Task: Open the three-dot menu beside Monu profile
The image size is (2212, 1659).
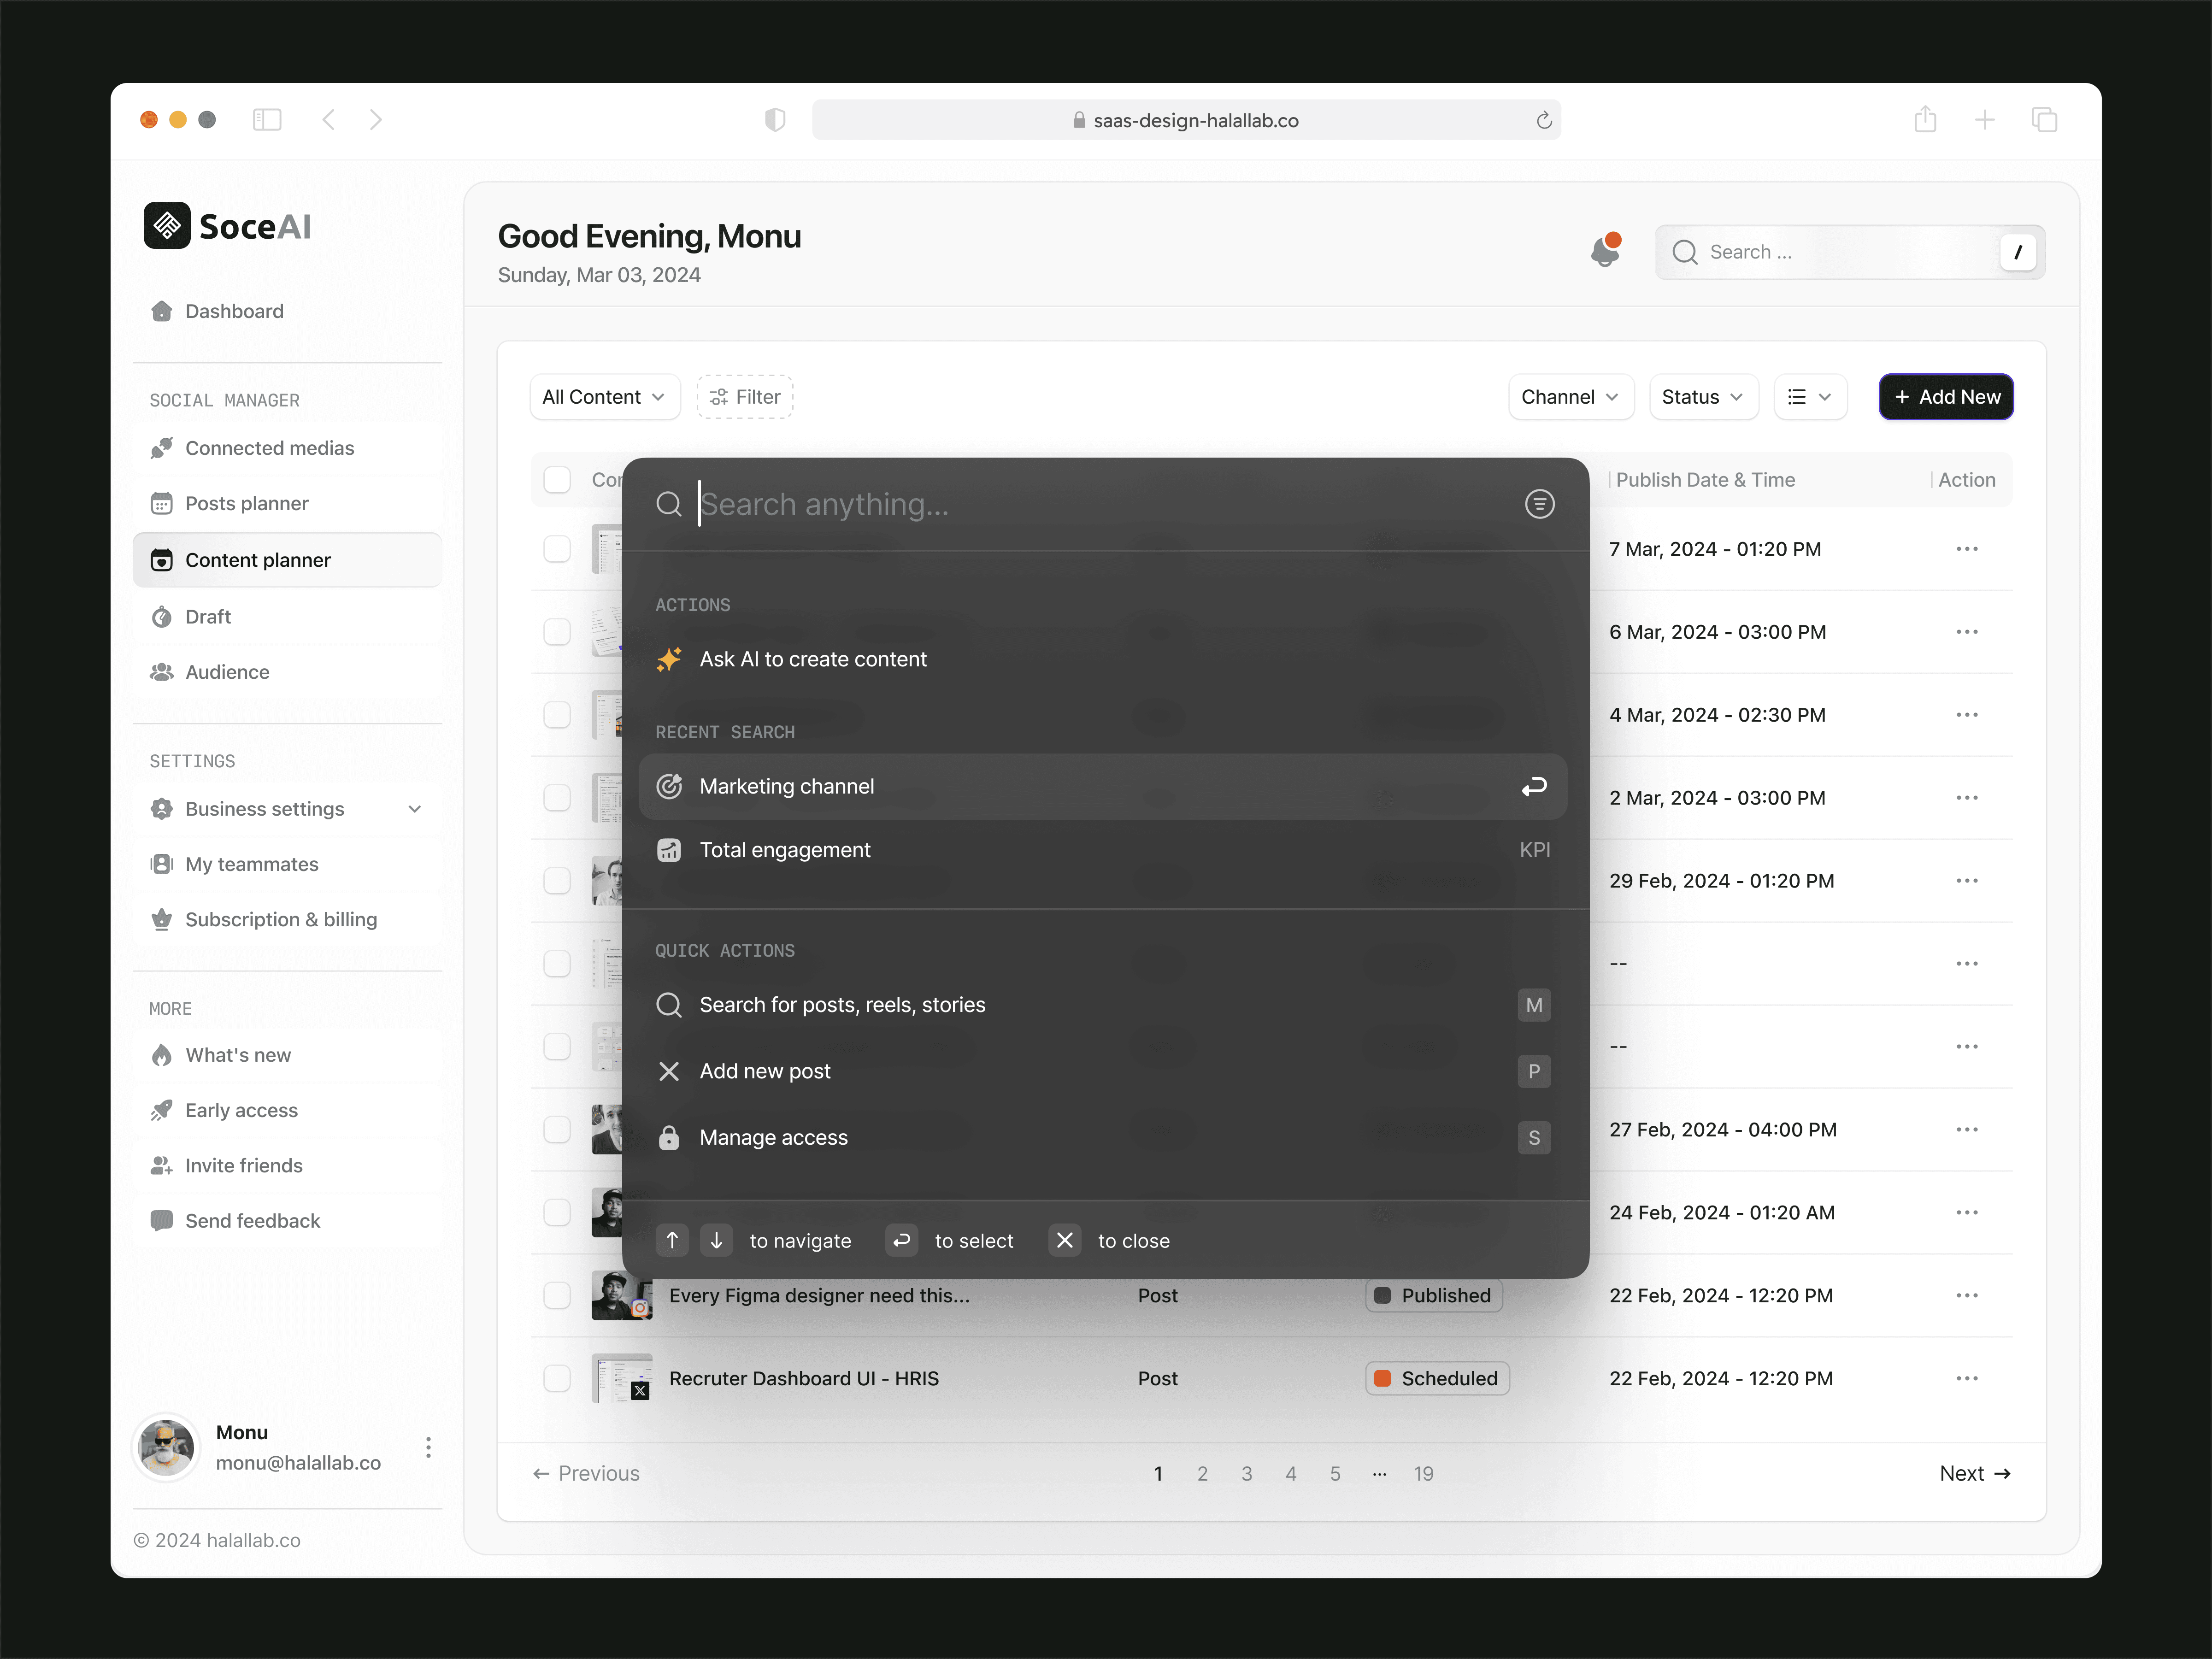Action: tap(428, 1447)
